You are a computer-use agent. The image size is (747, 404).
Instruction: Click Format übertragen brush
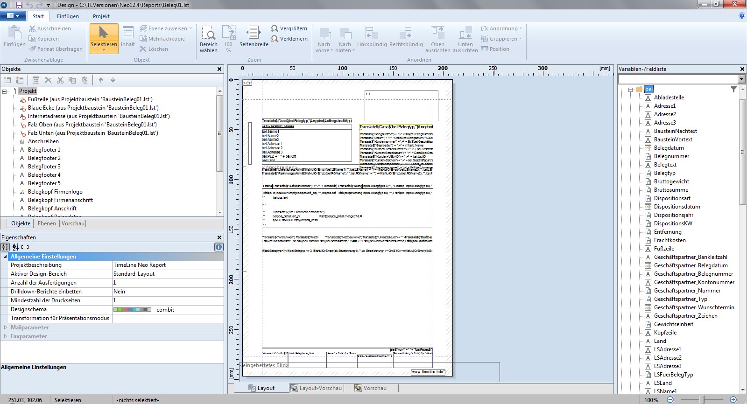[56, 49]
